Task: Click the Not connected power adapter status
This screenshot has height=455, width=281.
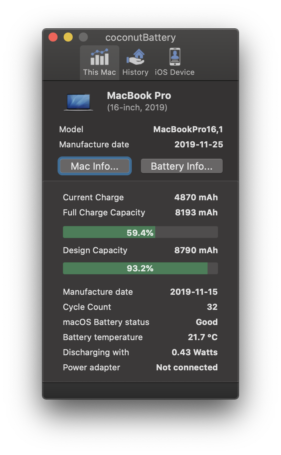Action: (187, 367)
